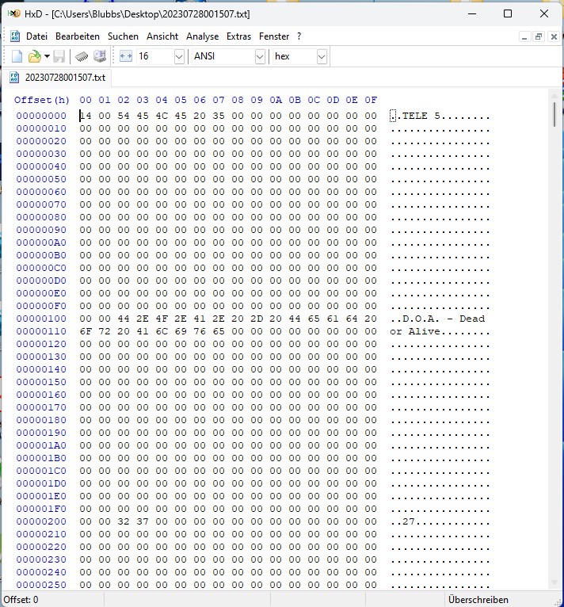
Task: Click the document icon left of Datei
Action: pyautogui.click(x=15, y=36)
